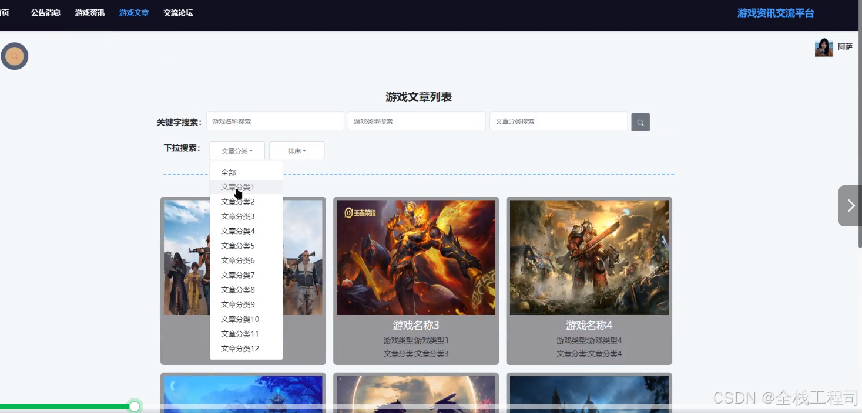Click the round orange search icon
This screenshot has height=413, width=862.
coord(15,56)
